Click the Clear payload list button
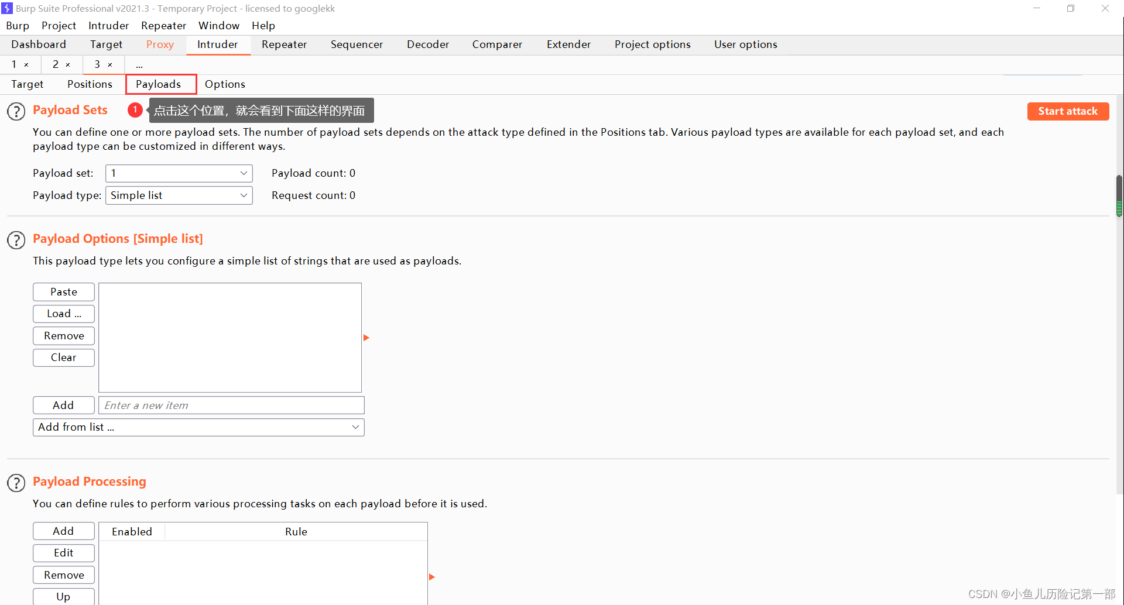Screen dimensions: 1124x605 coord(64,357)
